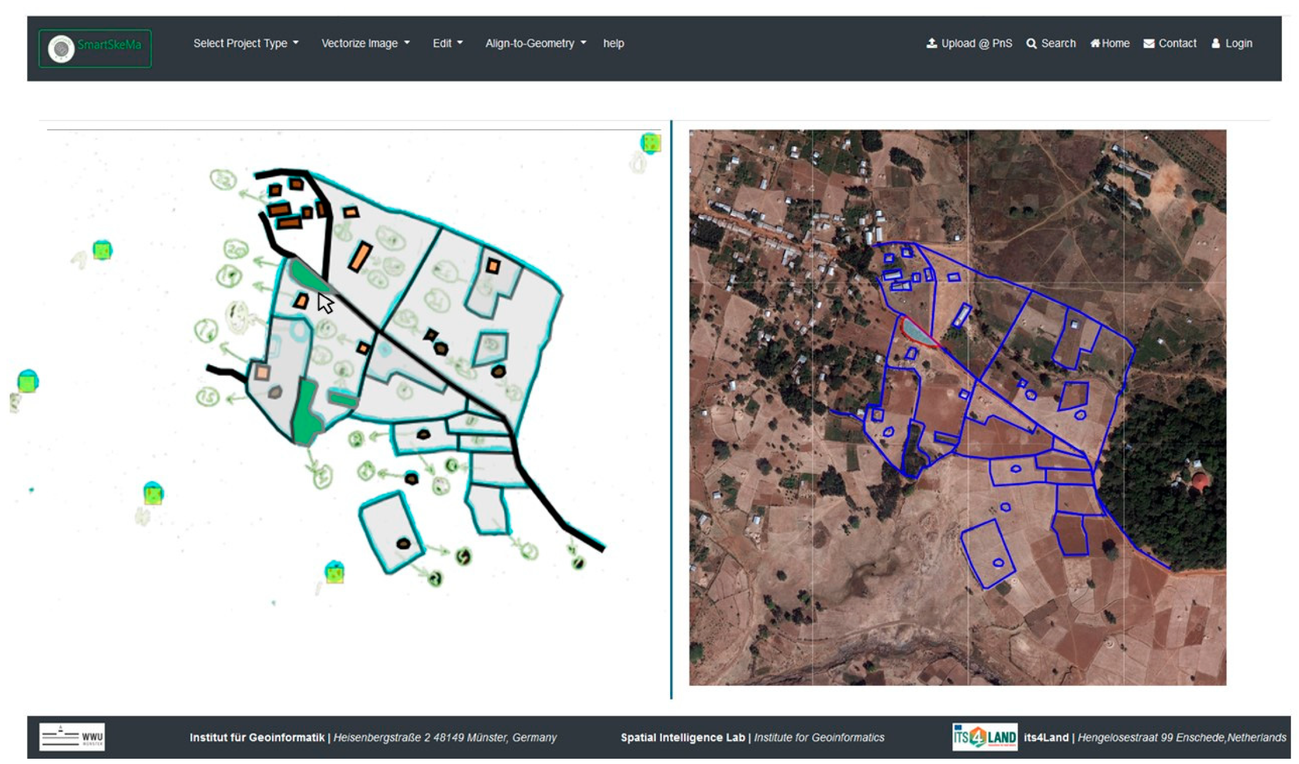Click the Contact link text
1299x764 pixels.
(1177, 43)
